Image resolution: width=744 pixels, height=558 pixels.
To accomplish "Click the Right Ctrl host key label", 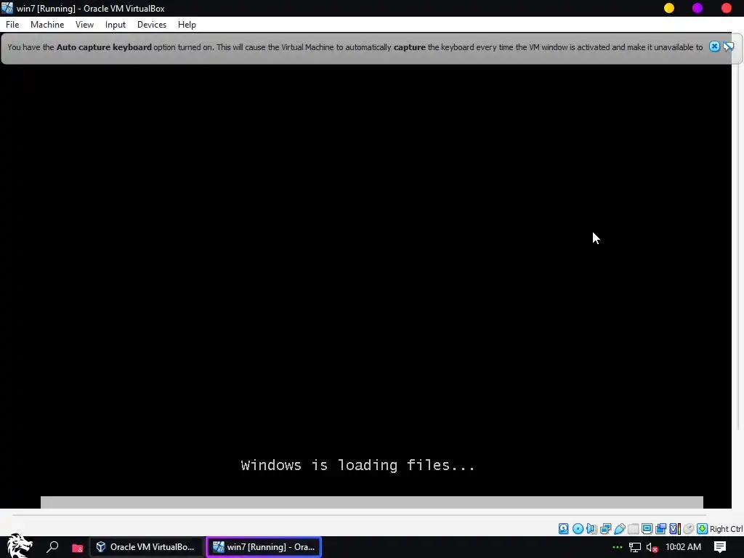I will (727, 529).
